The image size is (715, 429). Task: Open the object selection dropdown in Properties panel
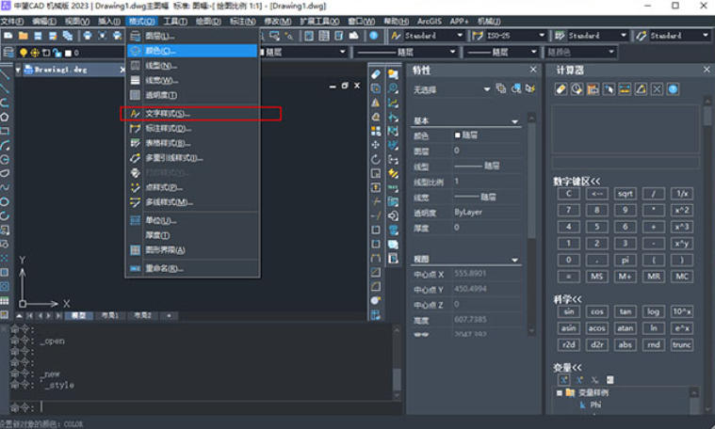487,89
